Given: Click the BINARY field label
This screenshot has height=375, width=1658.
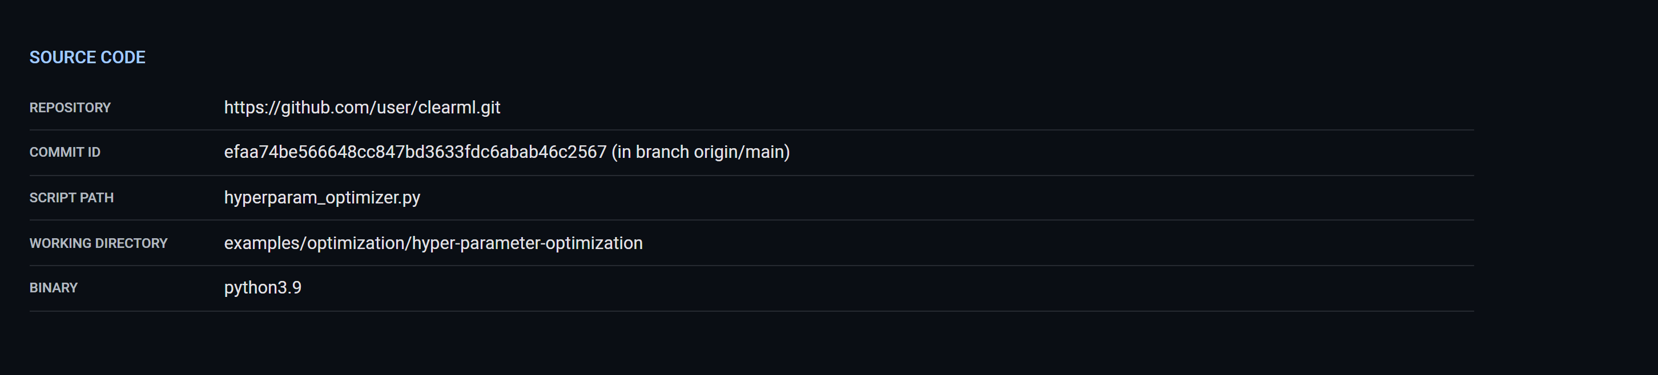Looking at the screenshot, I should pos(53,288).
